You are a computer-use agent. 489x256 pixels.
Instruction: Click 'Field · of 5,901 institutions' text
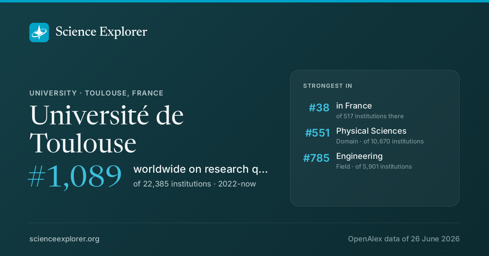[374, 167]
